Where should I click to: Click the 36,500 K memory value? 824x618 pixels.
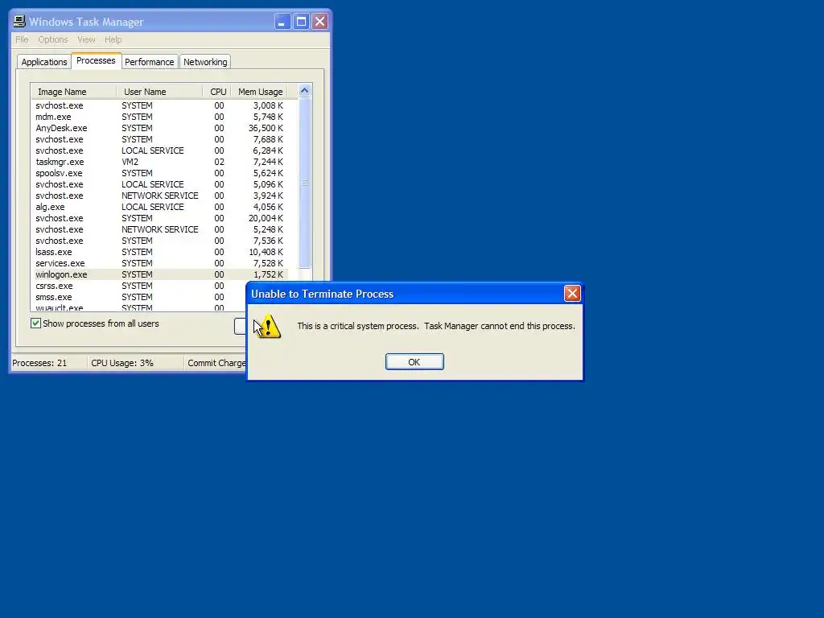click(266, 128)
